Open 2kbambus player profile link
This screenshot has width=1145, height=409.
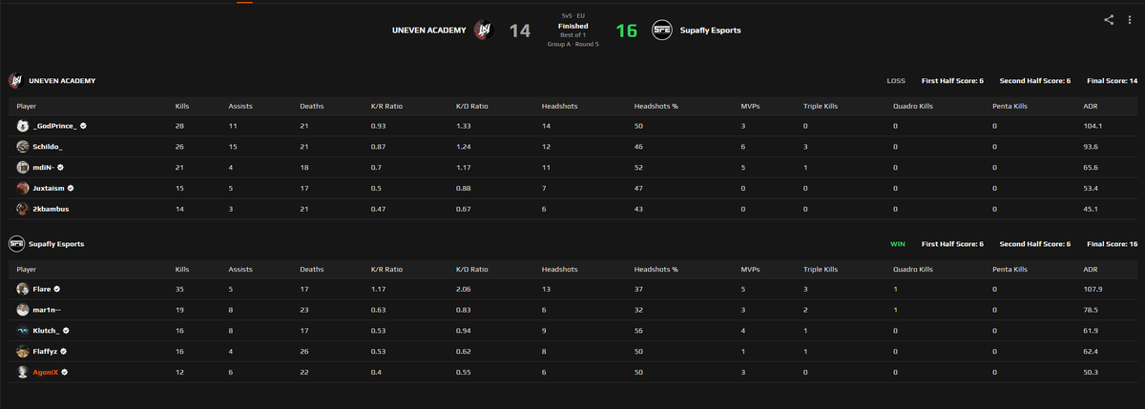coord(51,208)
